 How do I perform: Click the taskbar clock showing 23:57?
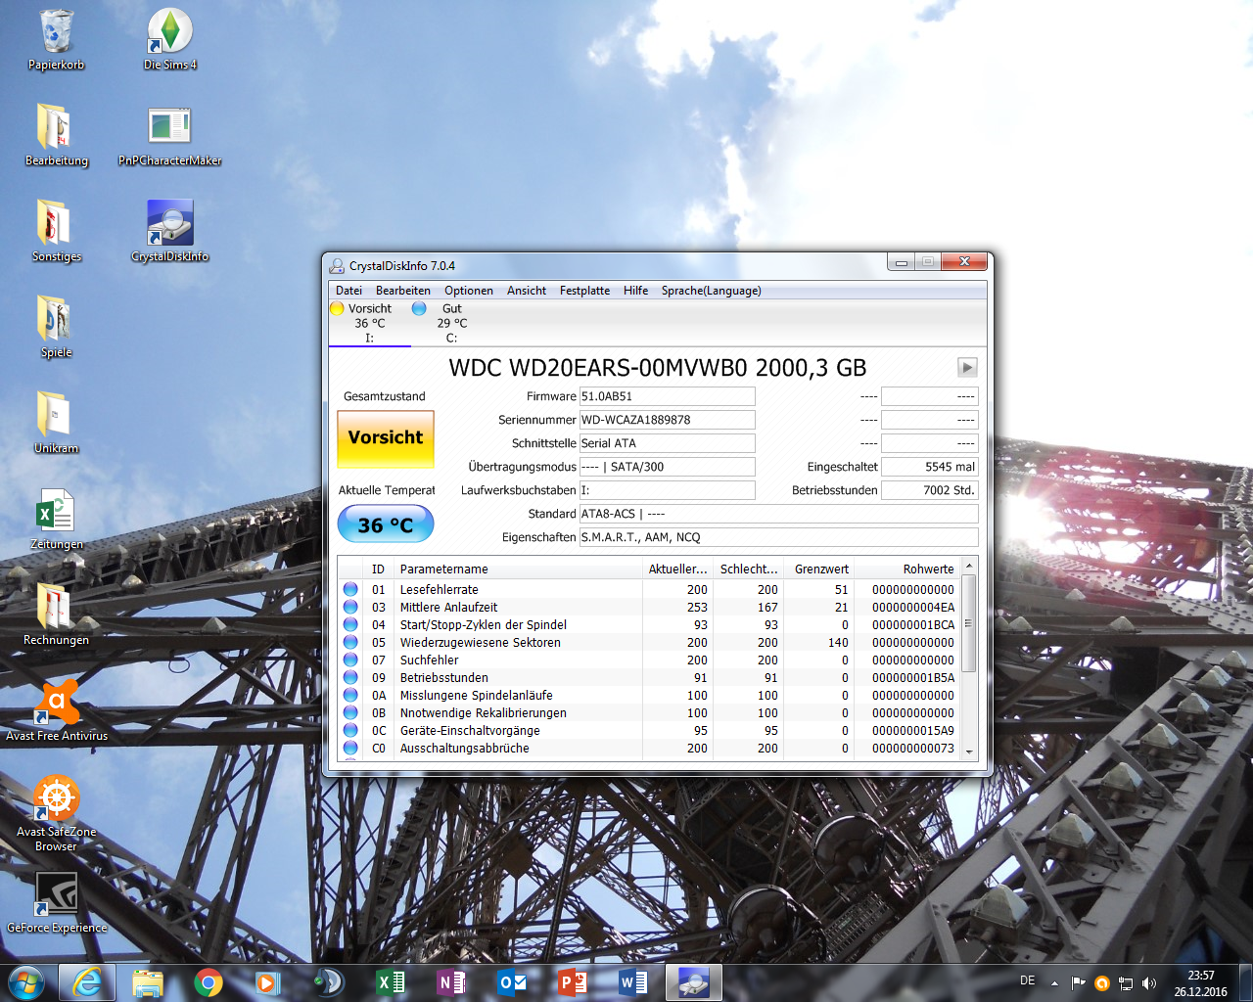[1201, 983]
